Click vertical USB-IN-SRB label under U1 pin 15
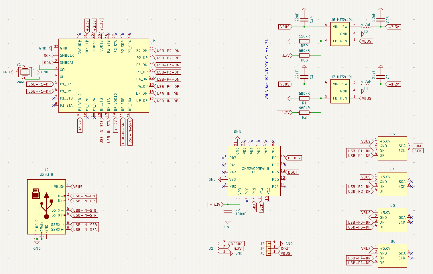433x274 pixels. pos(123,132)
